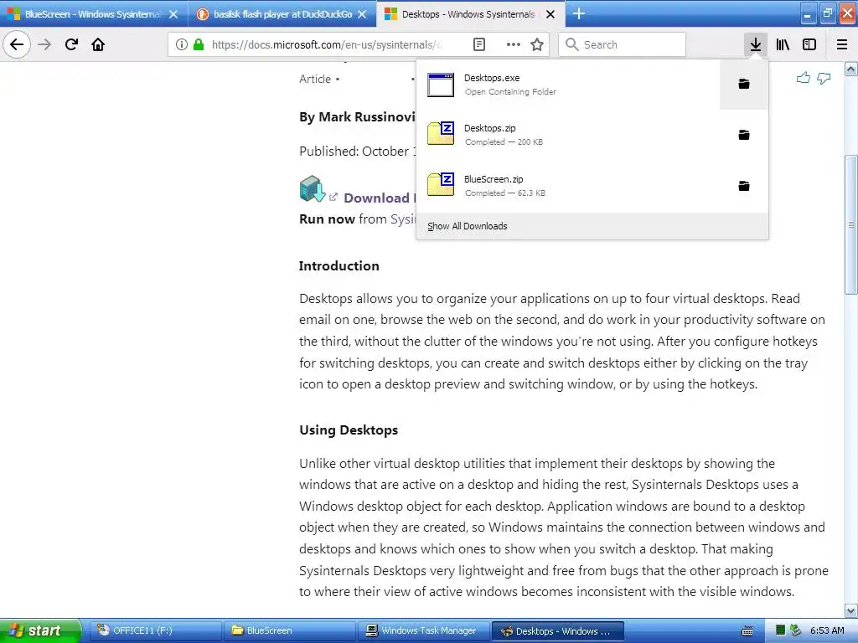Open containing folder for BlueScreen.zip
858x643 pixels.
[x=744, y=186]
